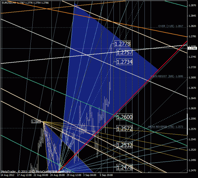
Task: Click the 17 Aug 12:00 time axis label
Action: (24, 175)
